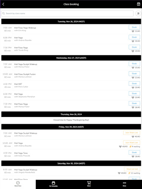This screenshot has width=142, height=189.
Task: Click the 4 waiting indicator icon
Action: (131, 147)
